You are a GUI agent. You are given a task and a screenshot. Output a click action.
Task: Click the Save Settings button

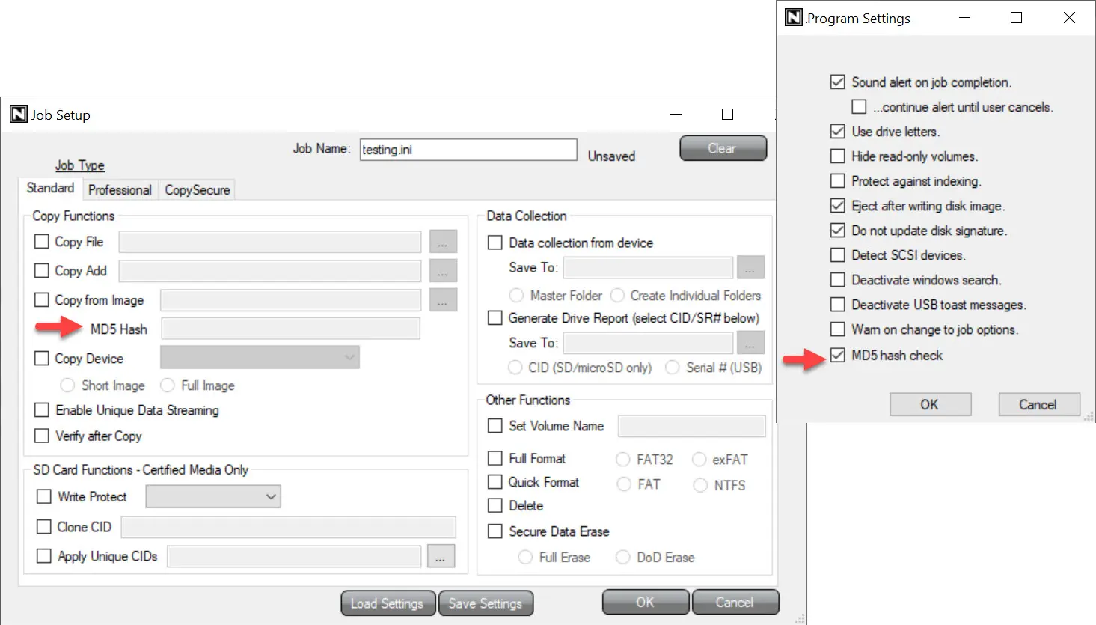pos(486,603)
